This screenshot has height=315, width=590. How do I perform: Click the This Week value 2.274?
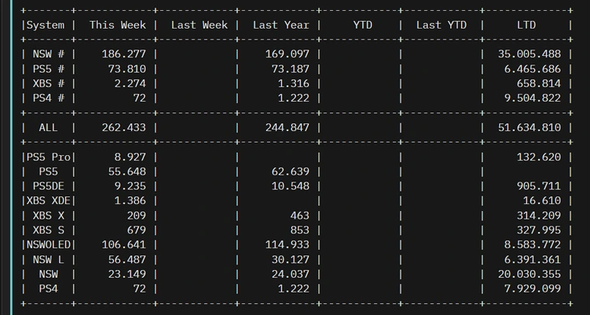(x=130, y=84)
